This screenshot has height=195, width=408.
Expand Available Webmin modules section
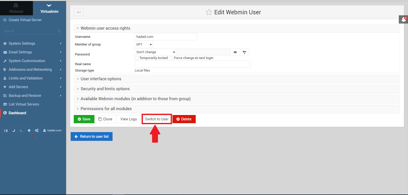pyautogui.click(x=237, y=99)
